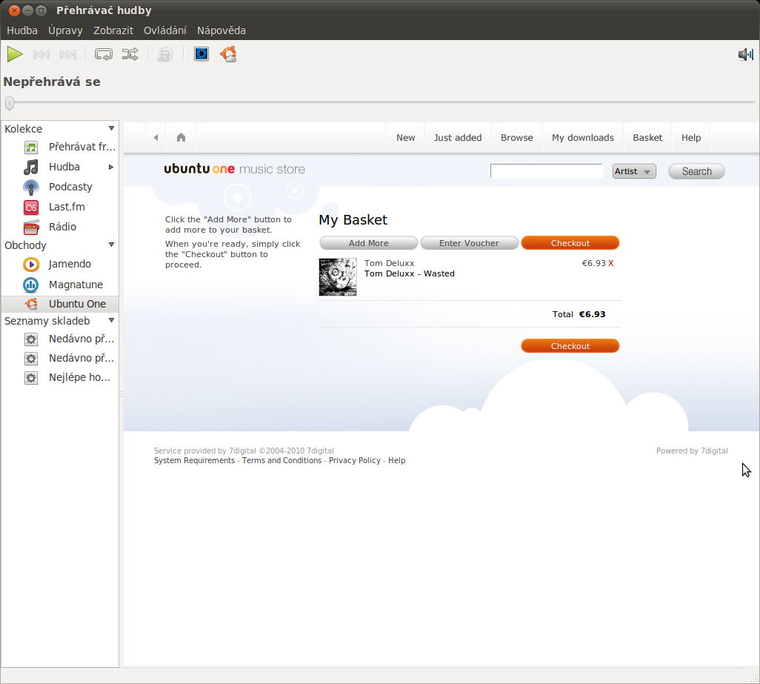Open the Zobrazit menu

click(x=113, y=30)
